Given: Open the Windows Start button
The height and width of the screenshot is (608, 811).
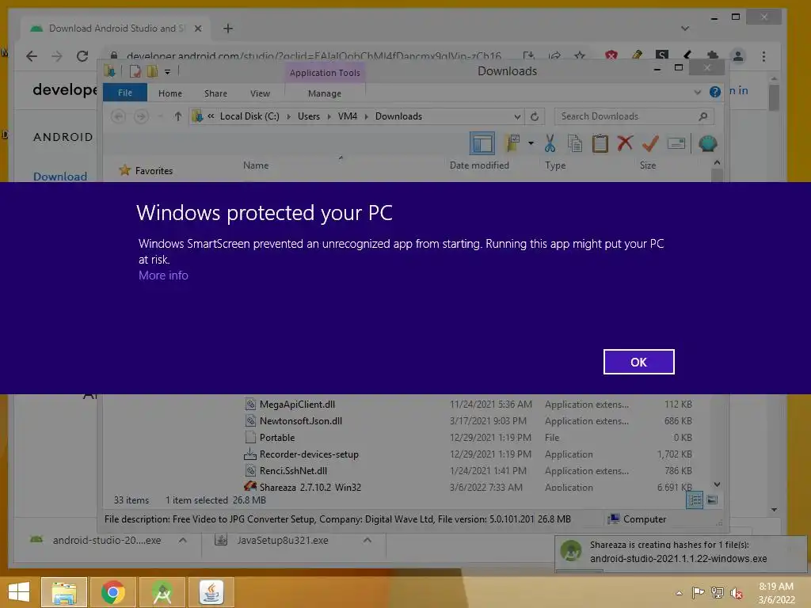Looking at the screenshot, I should click(19, 591).
